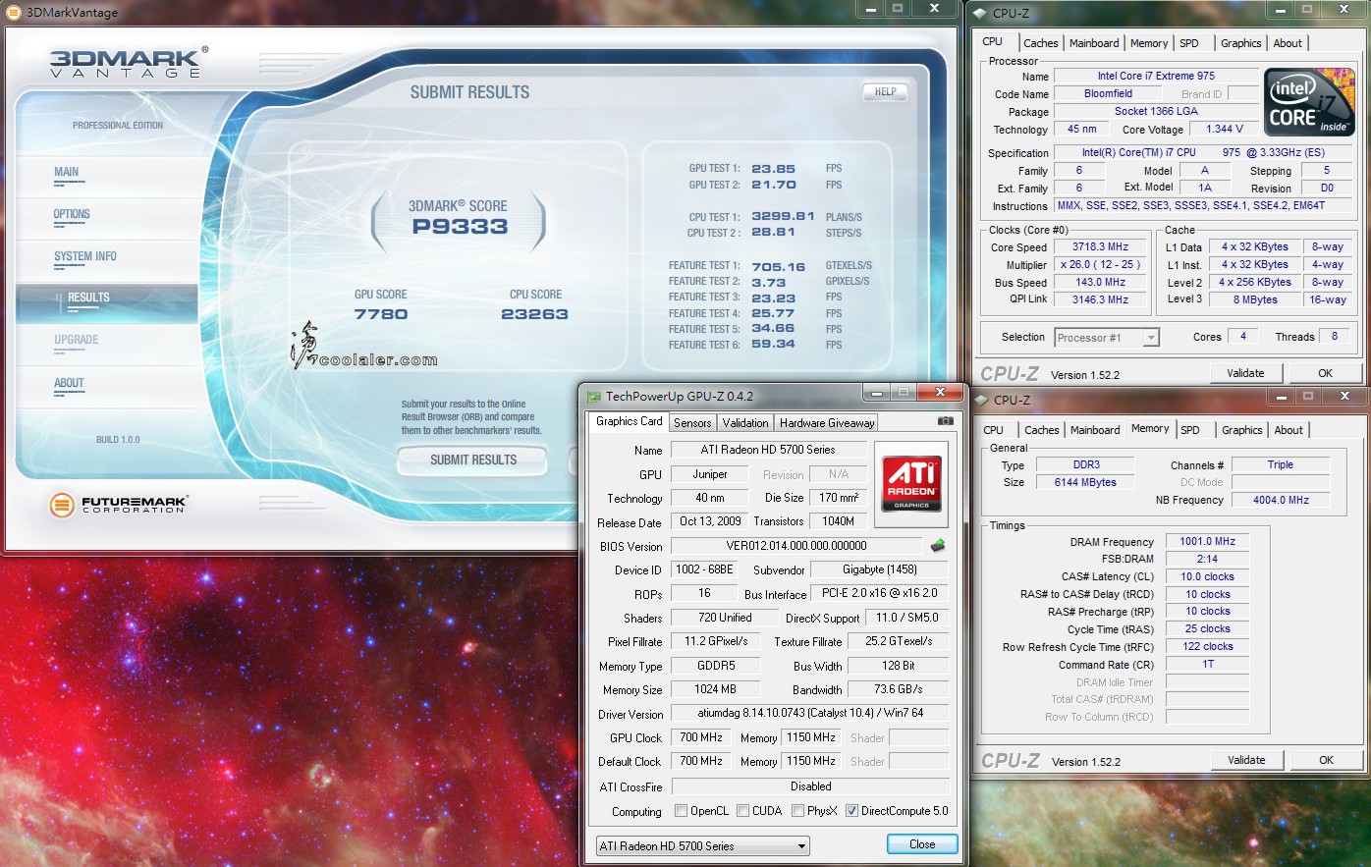Toggle the CUDA checkbox

(742, 811)
